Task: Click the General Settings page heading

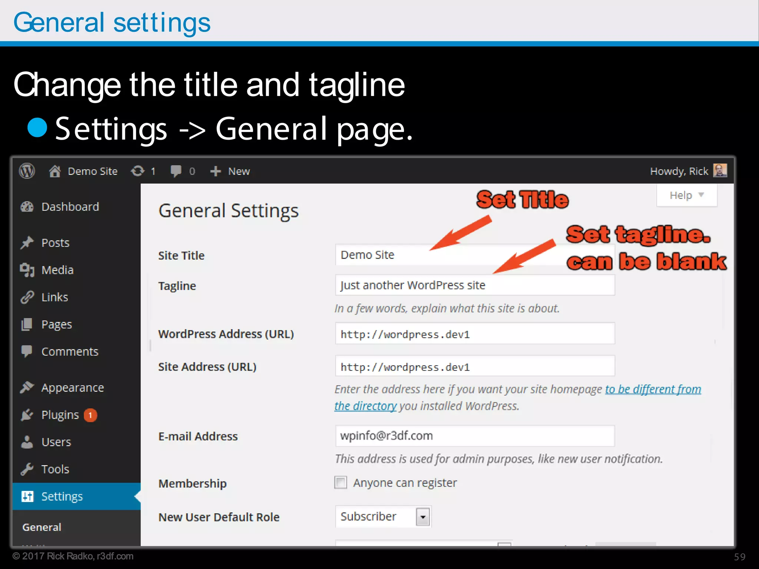Action: click(228, 211)
